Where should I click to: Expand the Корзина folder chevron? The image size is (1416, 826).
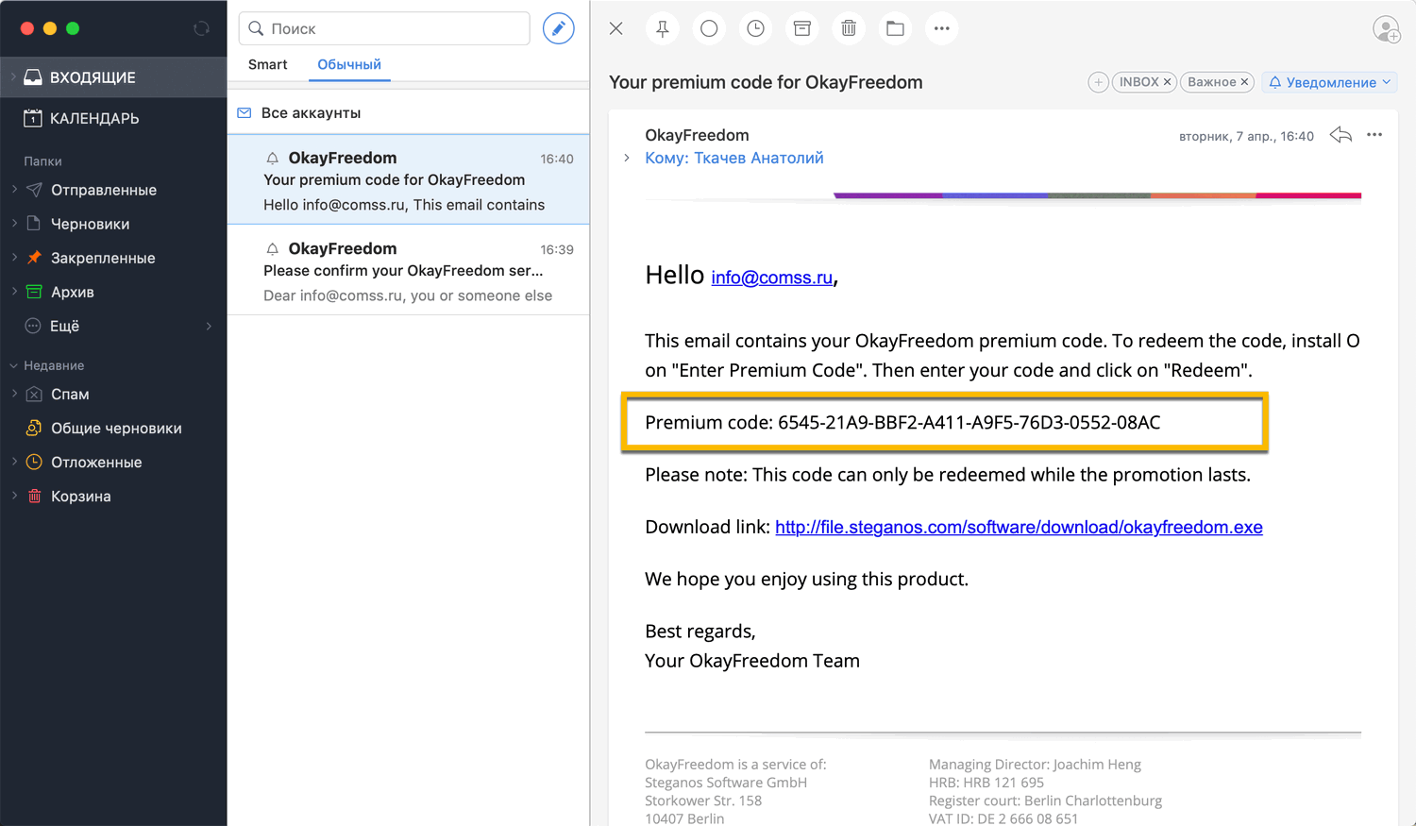(13, 496)
